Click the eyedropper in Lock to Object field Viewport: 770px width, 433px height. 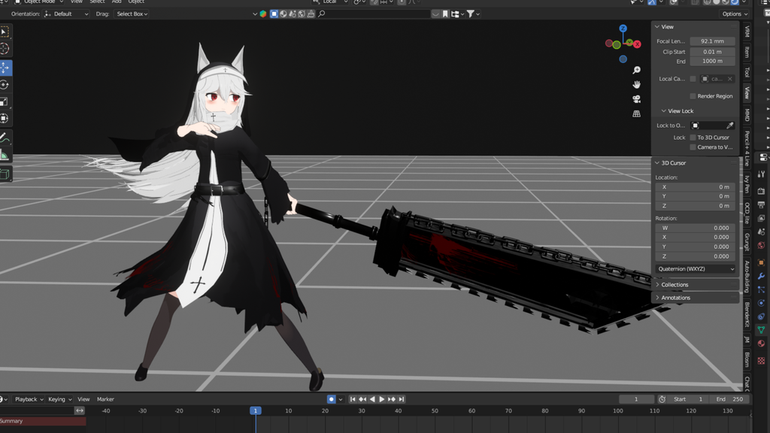click(729, 126)
